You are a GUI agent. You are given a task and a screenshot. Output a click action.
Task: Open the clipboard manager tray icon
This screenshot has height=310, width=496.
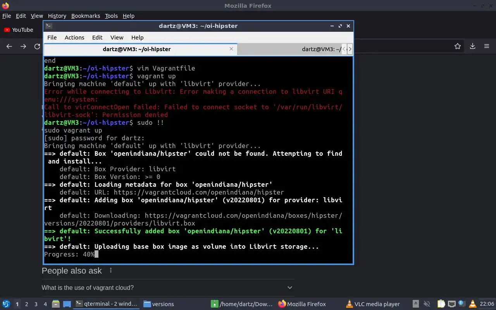[441, 304]
